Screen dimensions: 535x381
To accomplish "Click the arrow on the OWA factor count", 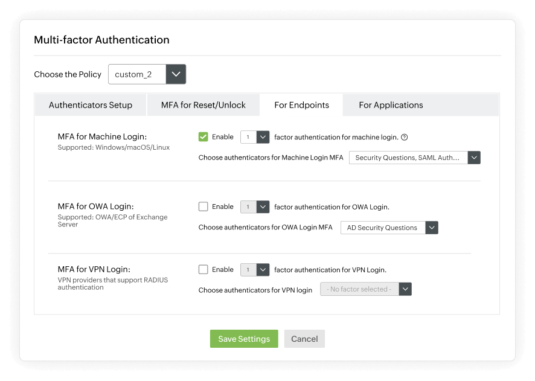I will pos(263,207).
